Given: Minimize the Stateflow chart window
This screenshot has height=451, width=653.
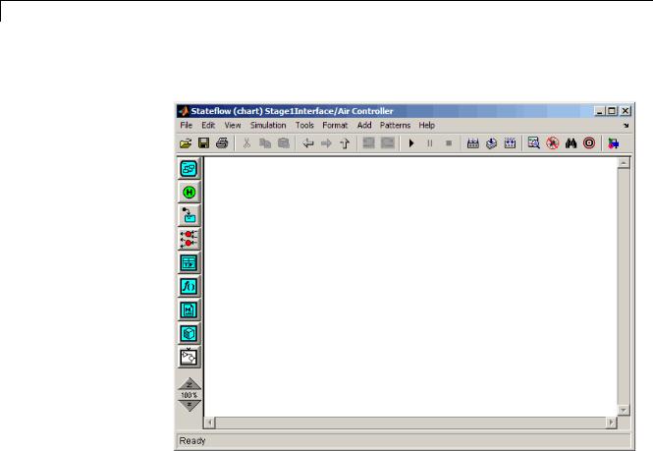Looking at the screenshot, I should (599, 111).
